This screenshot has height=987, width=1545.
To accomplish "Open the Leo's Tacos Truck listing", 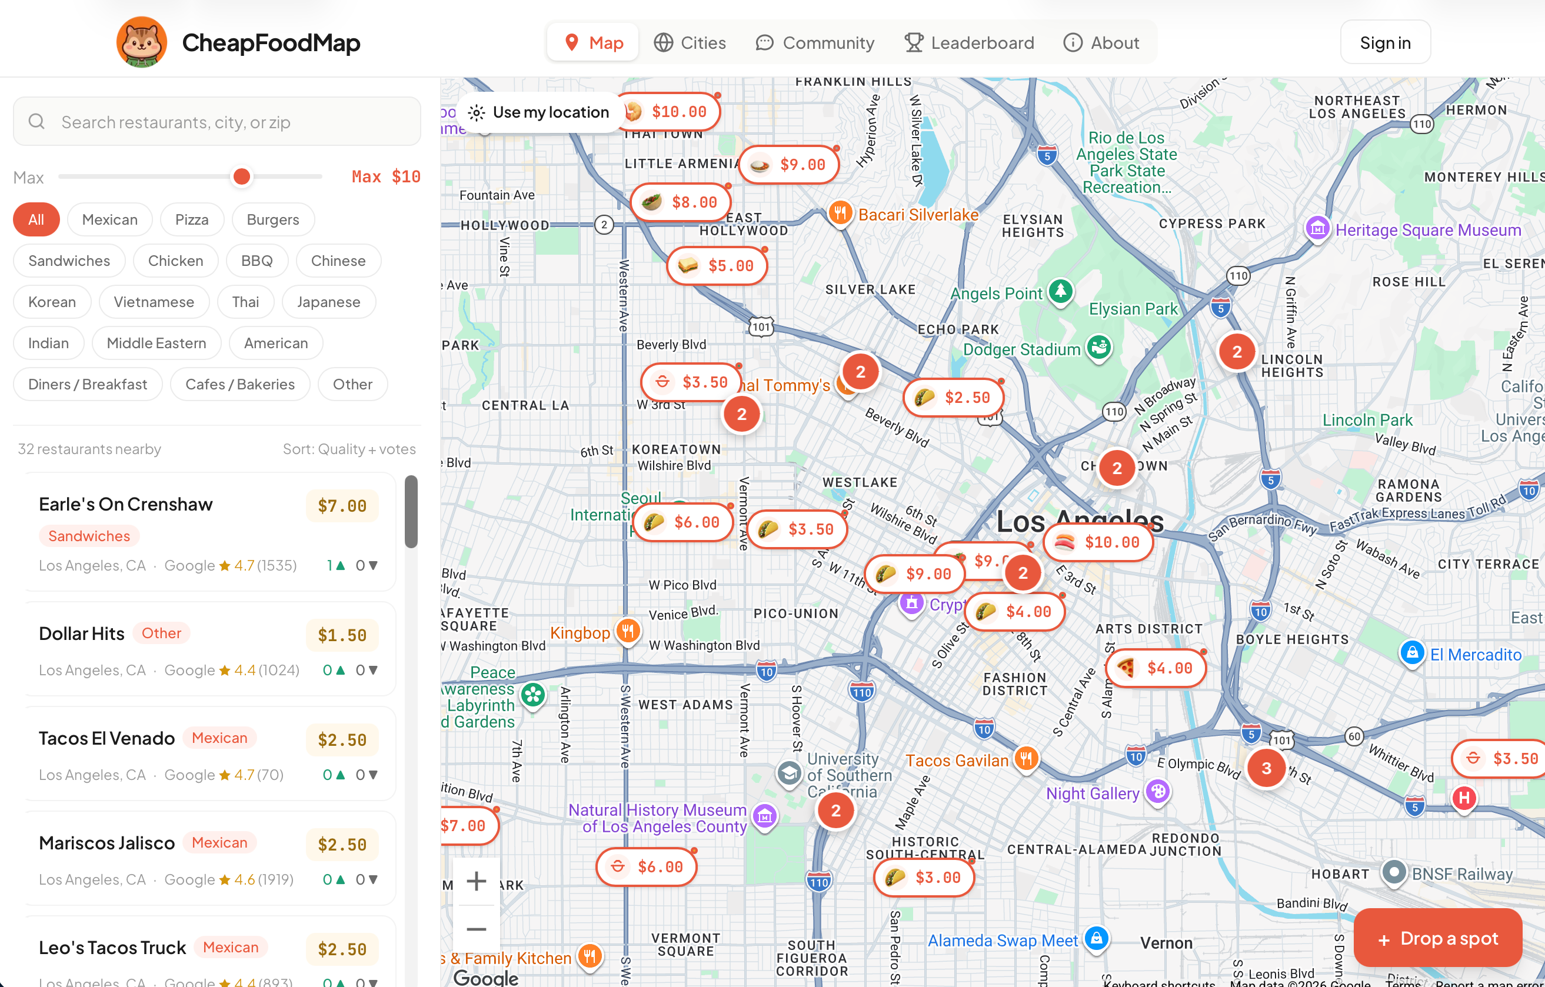I will (x=211, y=952).
